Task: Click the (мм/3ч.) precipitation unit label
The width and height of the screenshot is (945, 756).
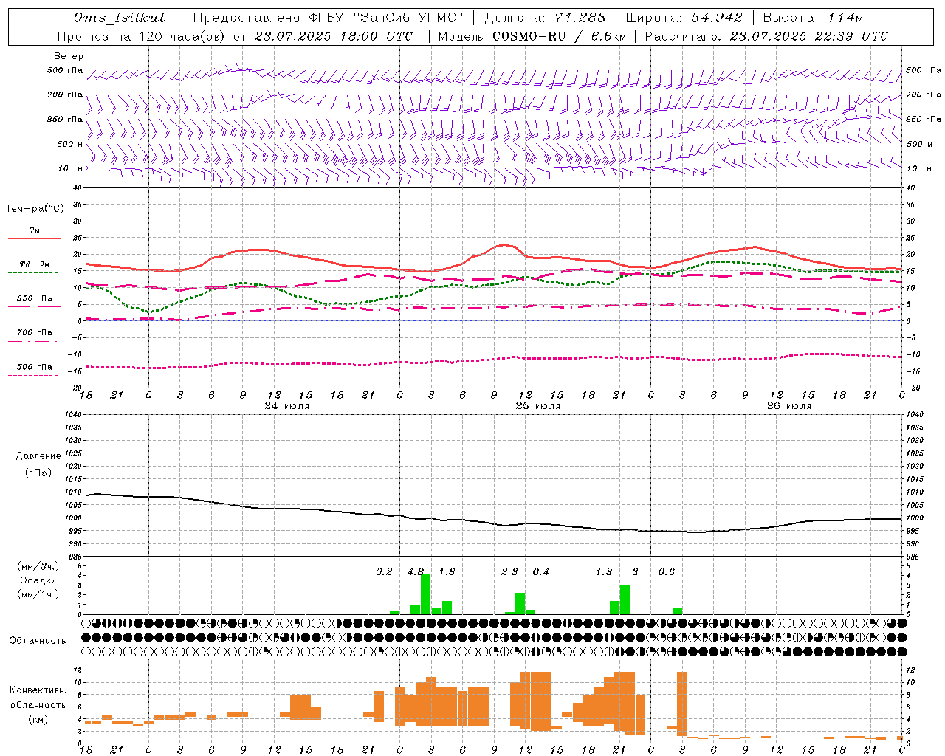Action: 38,567
